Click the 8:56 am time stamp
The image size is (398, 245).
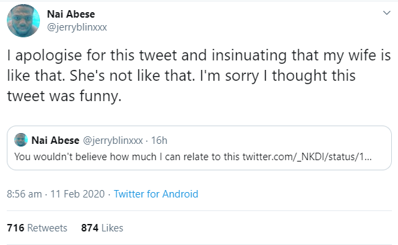(24, 194)
